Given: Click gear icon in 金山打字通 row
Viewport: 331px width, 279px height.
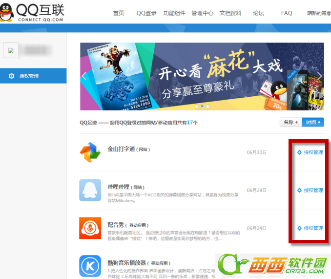Looking at the screenshot, I should coord(299,152).
